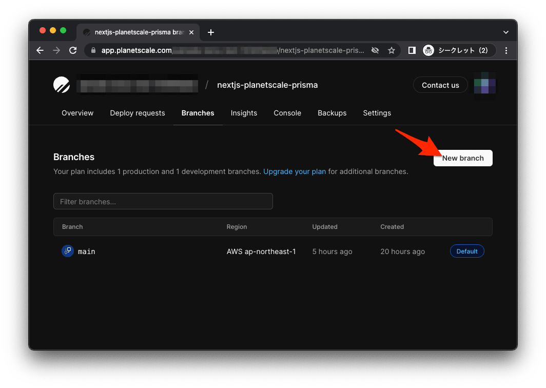Screen dimensions: 546x388
Task: Click the AWS ap-northeast-1 region cell
Action: tap(261, 251)
